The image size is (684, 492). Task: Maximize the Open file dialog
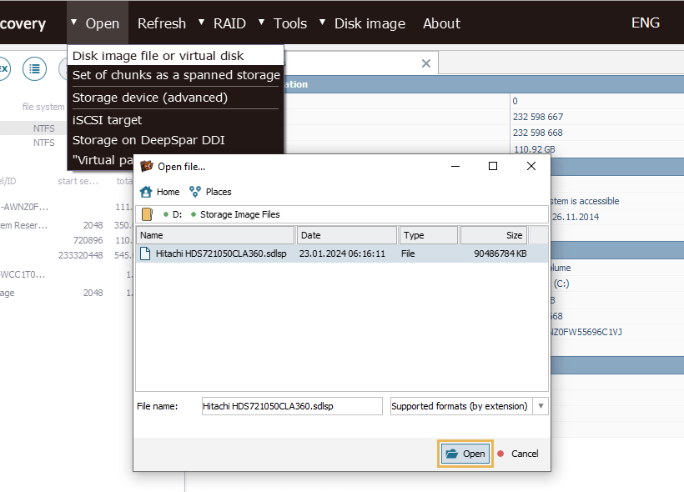493,166
